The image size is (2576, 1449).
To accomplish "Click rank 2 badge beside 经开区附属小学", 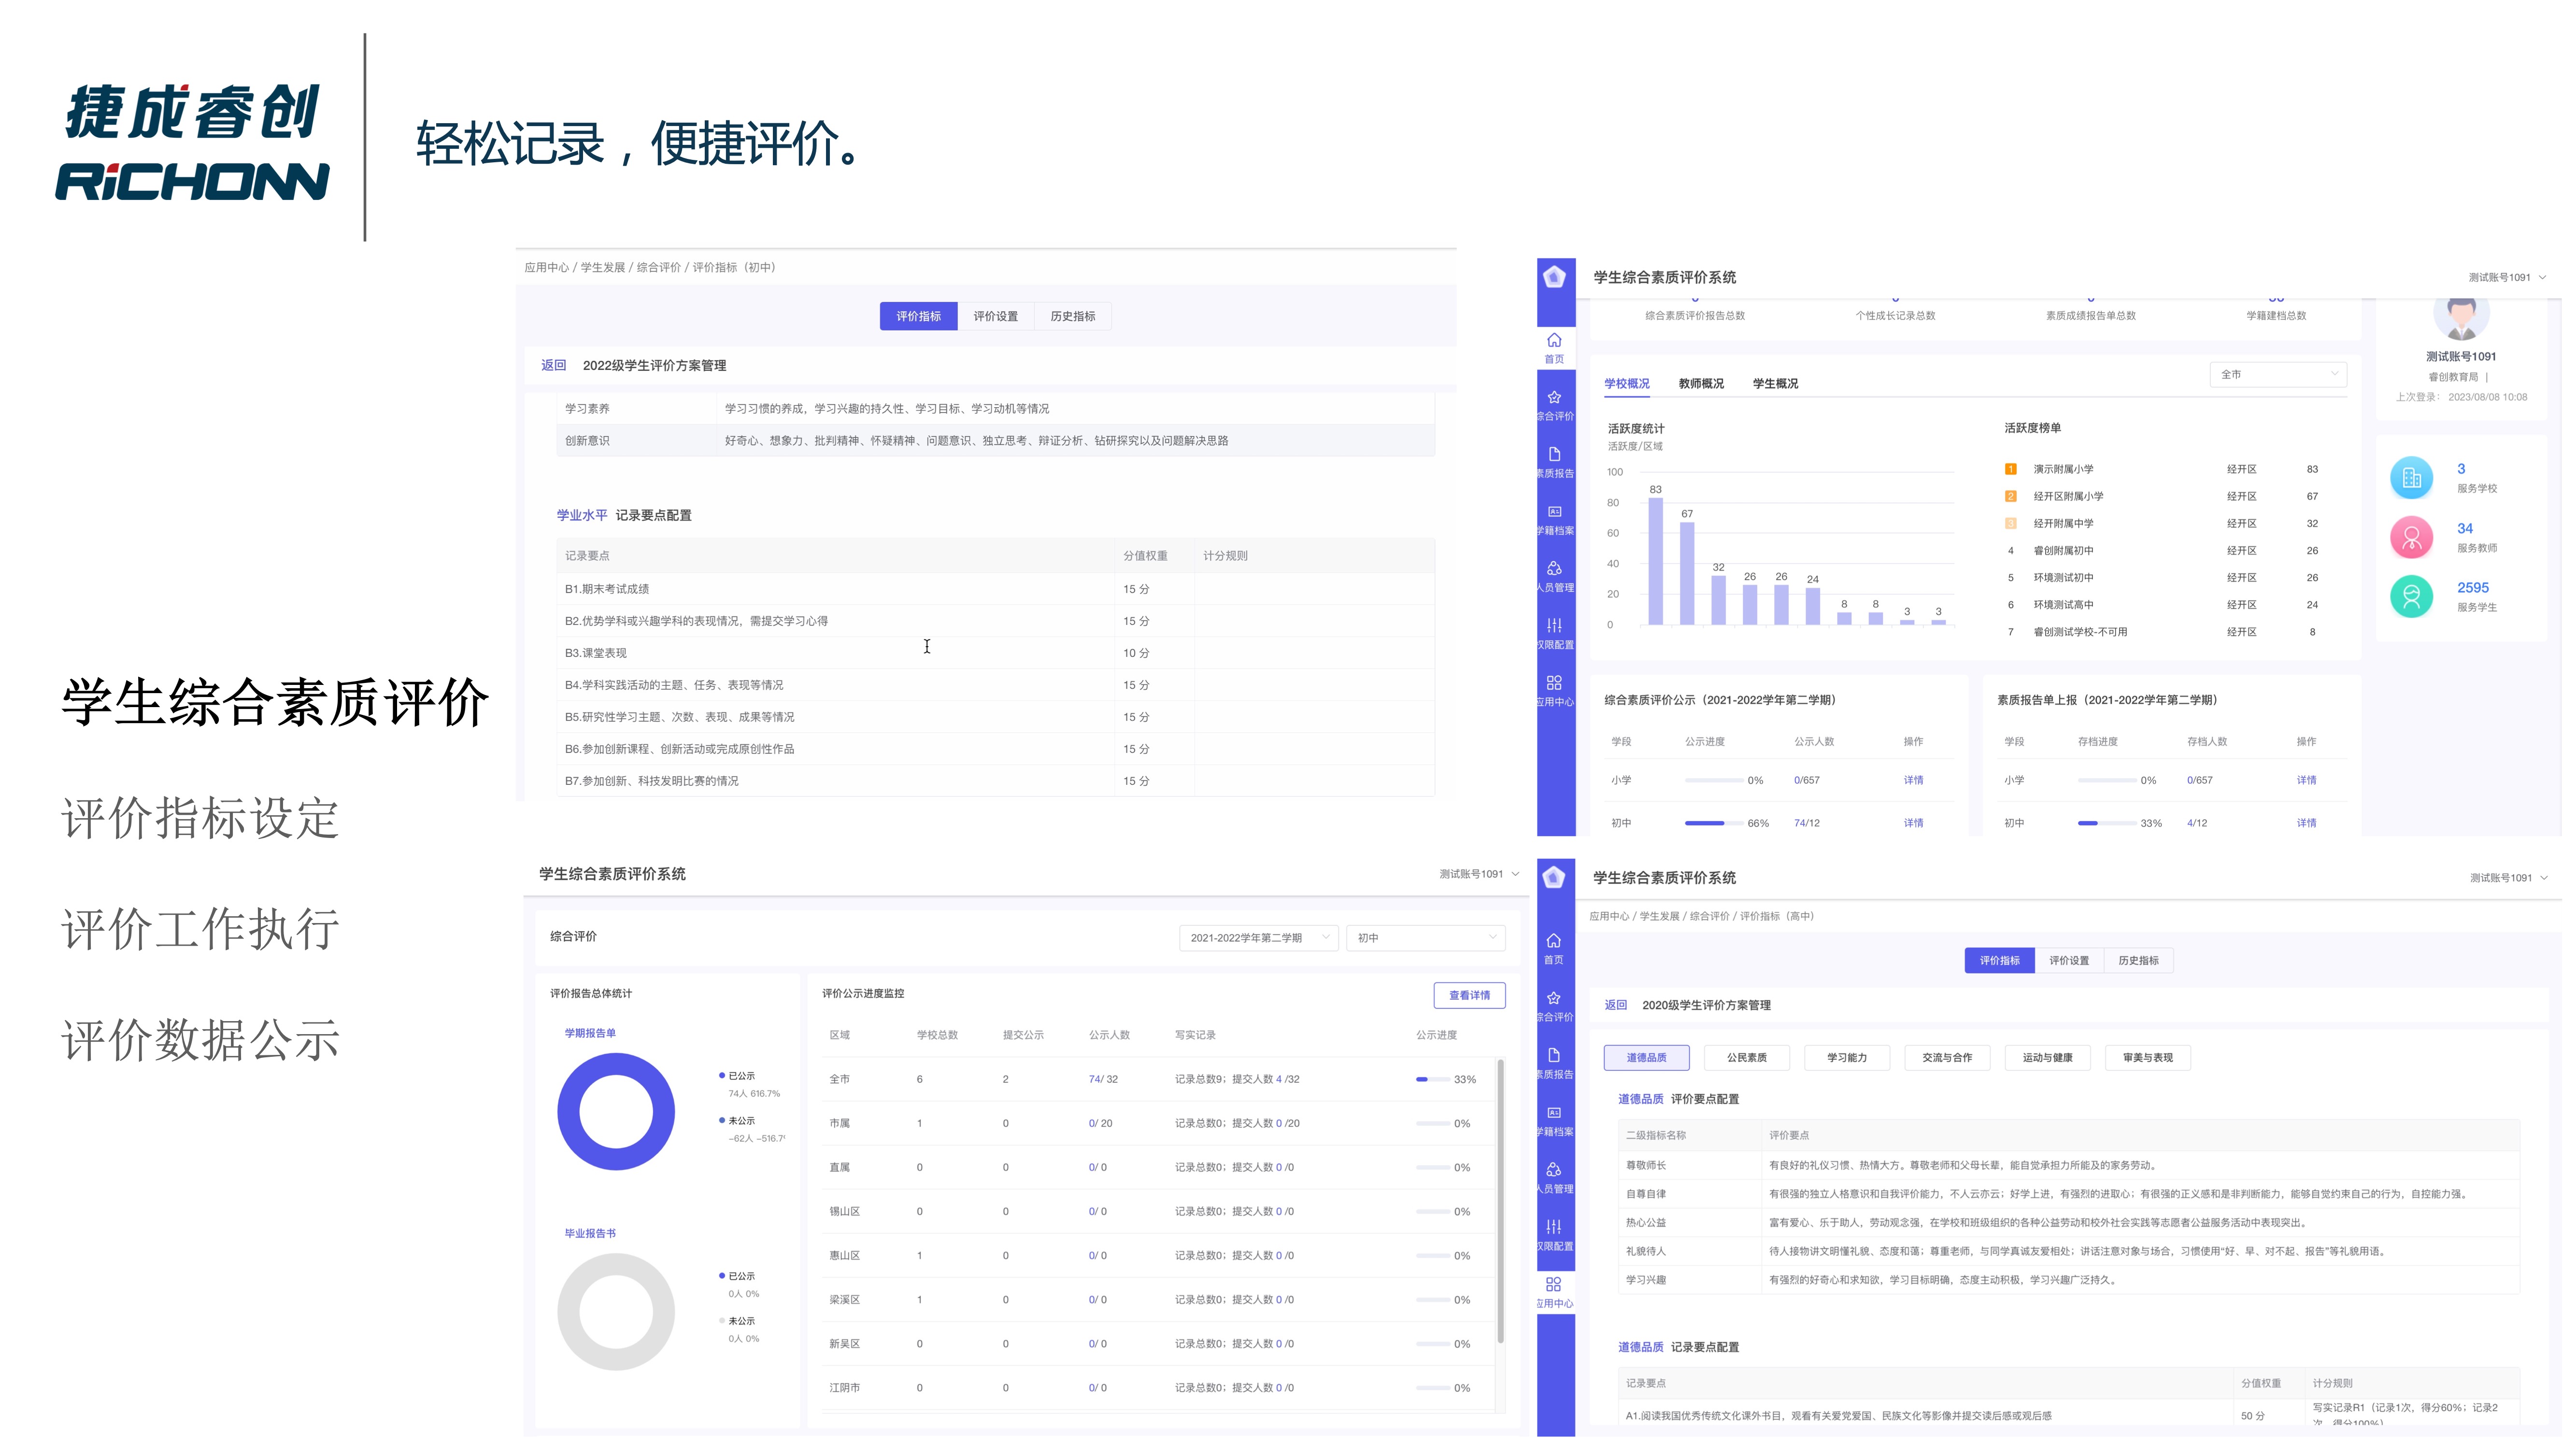I will click(x=2010, y=497).
